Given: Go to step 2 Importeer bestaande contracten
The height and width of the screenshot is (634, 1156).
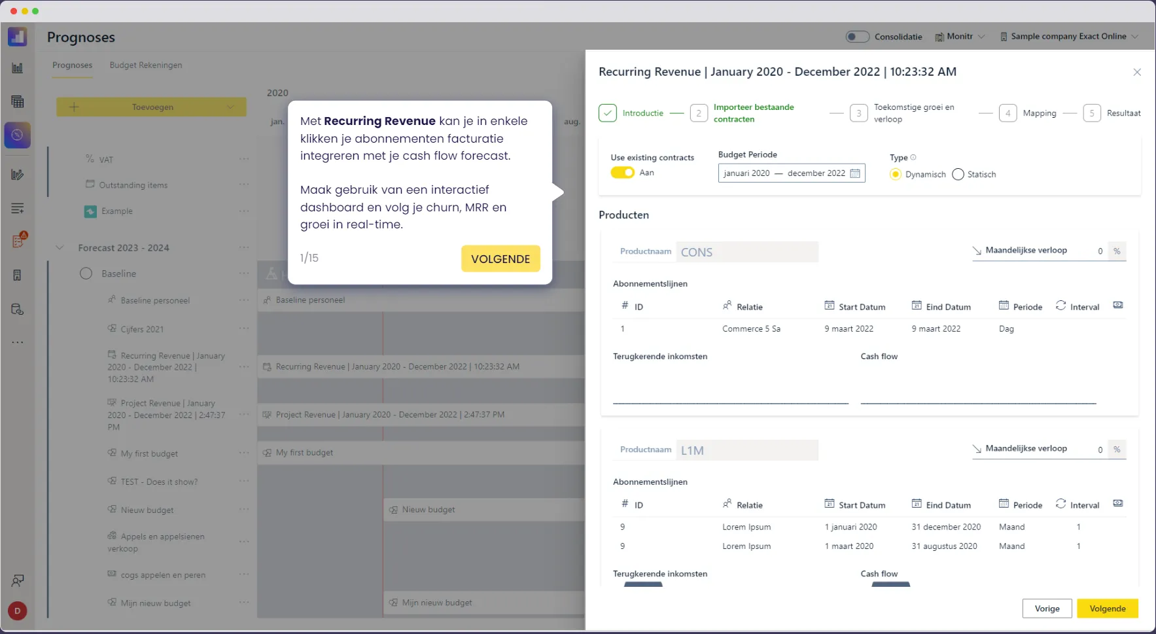Looking at the screenshot, I should (x=743, y=113).
